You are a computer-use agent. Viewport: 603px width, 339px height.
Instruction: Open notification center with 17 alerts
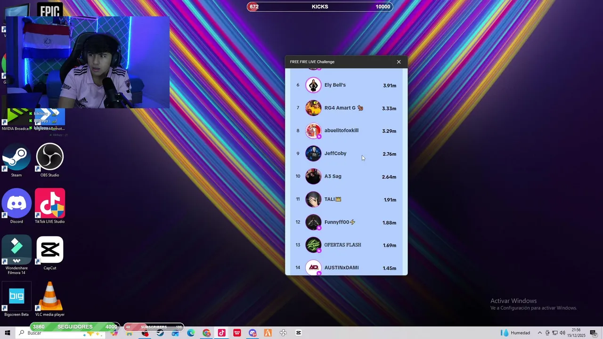[x=594, y=333]
